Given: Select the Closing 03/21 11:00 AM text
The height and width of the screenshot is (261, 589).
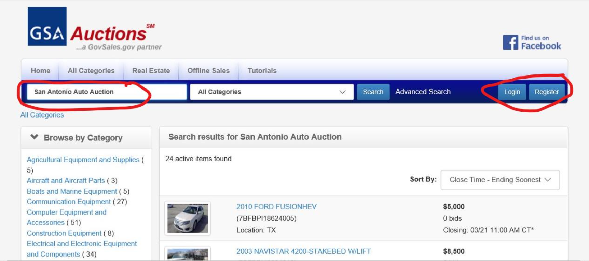Looking at the screenshot, I should (488, 230).
